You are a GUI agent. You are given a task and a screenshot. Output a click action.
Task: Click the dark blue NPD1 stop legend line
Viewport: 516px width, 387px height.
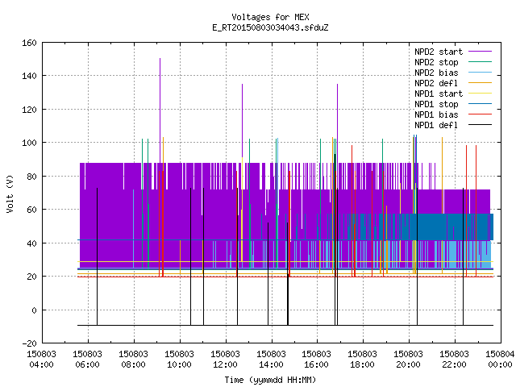(x=480, y=104)
